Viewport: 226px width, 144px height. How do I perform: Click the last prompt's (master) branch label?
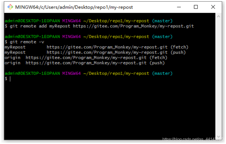[162, 73]
